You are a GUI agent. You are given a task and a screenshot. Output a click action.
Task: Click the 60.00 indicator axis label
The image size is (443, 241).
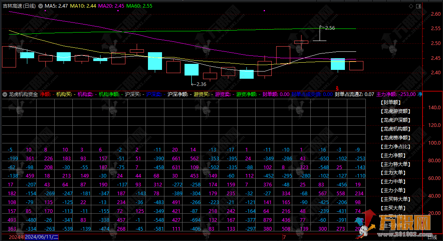coord(435,178)
